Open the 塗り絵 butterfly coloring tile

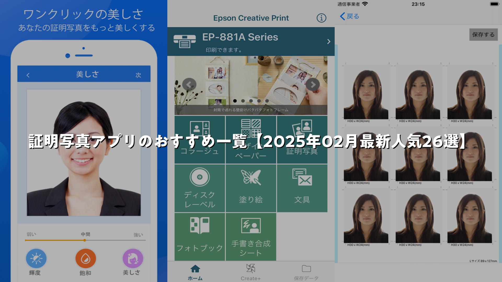[251, 188]
